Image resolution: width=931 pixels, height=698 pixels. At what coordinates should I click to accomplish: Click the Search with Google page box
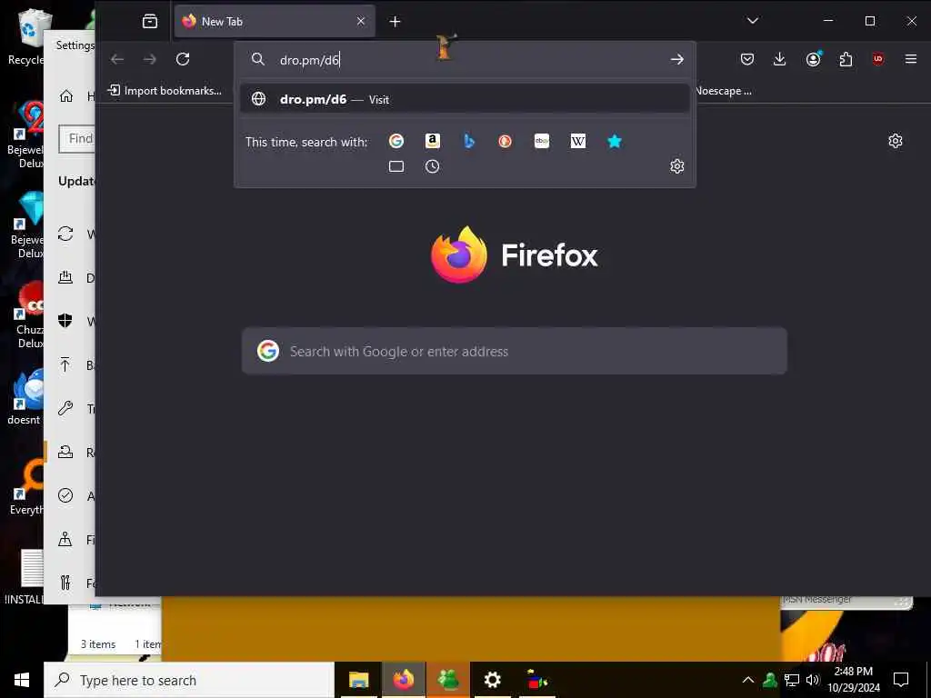point(515,352)
